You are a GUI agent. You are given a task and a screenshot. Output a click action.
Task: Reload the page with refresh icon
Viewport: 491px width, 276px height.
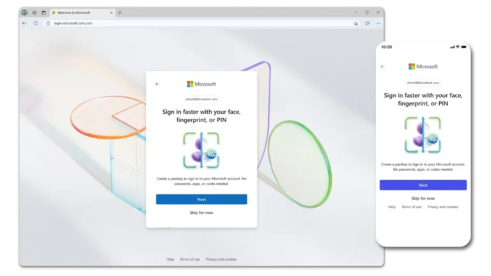point(35,23)
